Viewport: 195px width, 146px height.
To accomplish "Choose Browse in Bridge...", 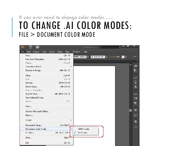I will (x=47, y=70).
